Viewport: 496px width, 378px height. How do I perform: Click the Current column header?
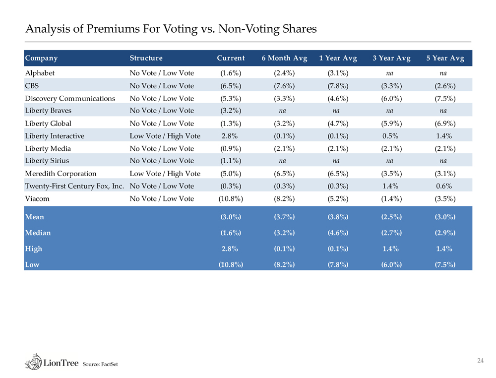231,58
